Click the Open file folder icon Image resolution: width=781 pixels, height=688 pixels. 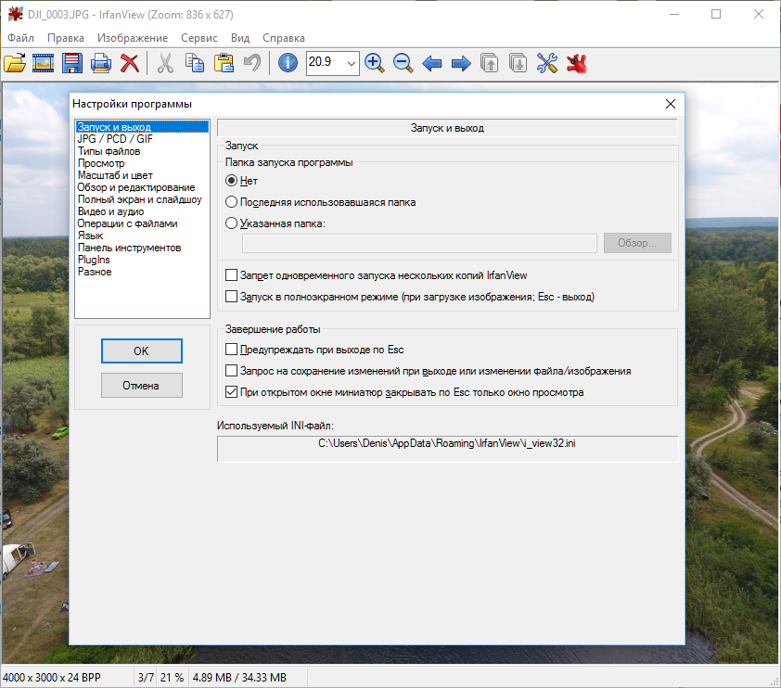(15, 63)
